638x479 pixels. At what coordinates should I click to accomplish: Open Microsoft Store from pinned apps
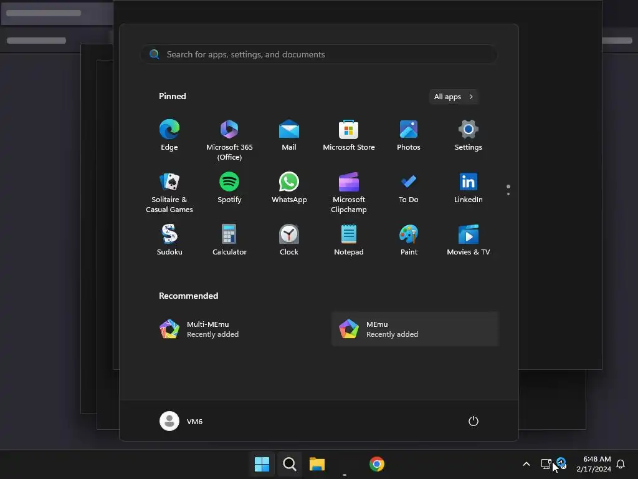[349, 135]
